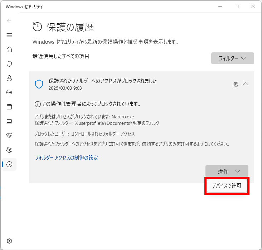Screen dimensions: 262x250
Task: Open the hamburger navigation menu
Action: tap(9, 35)
